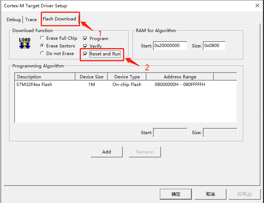Edit the RAM for Algorithm Start field

[x=170, y=46]
